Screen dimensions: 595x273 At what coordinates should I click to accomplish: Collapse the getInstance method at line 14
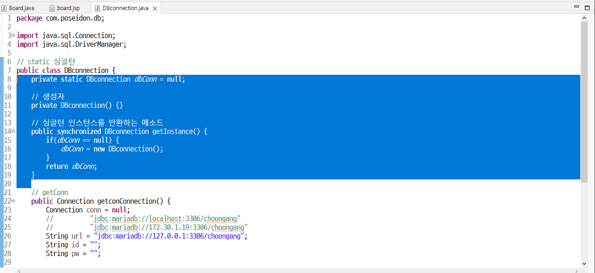coord(13,132)
